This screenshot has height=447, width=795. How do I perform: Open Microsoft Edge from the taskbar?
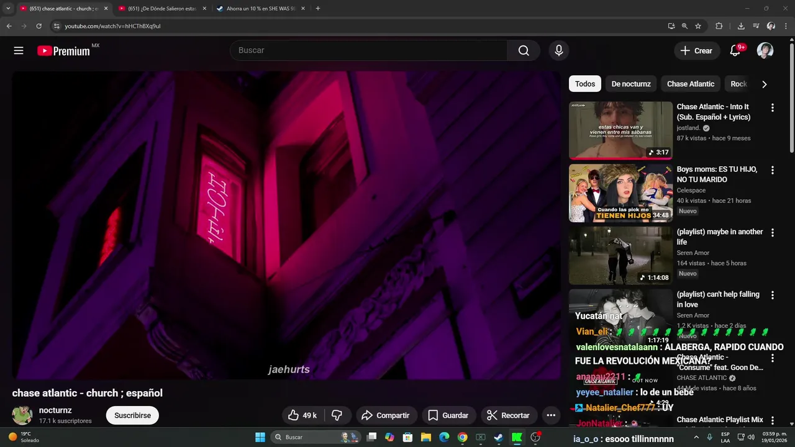tap(444, 437)
